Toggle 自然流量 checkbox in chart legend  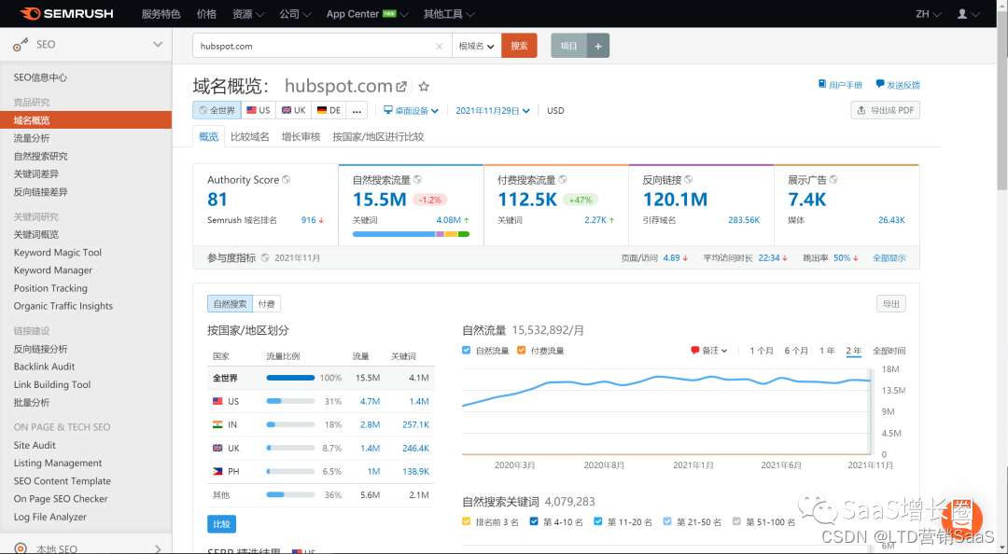[466, 351]
